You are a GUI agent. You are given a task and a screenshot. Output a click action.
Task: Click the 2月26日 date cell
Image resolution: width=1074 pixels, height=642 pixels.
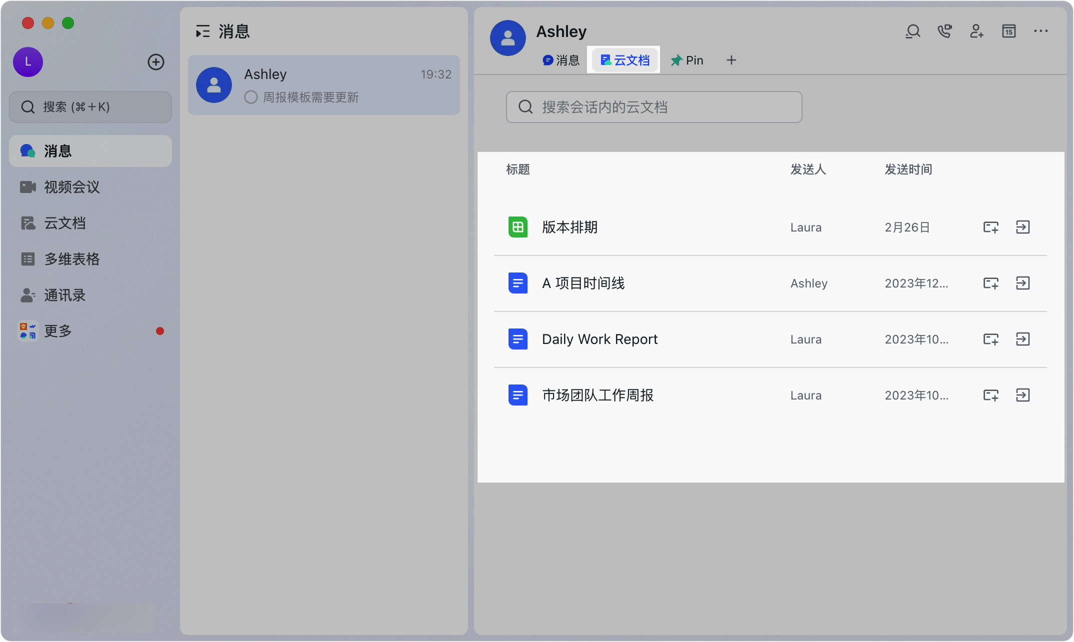point(907,227)
